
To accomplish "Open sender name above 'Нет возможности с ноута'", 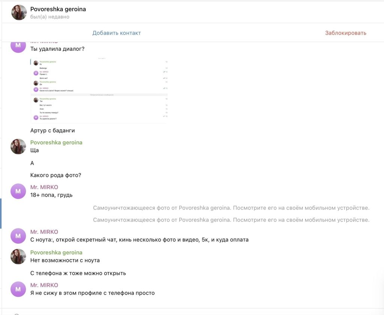I will tap(56, 253).
